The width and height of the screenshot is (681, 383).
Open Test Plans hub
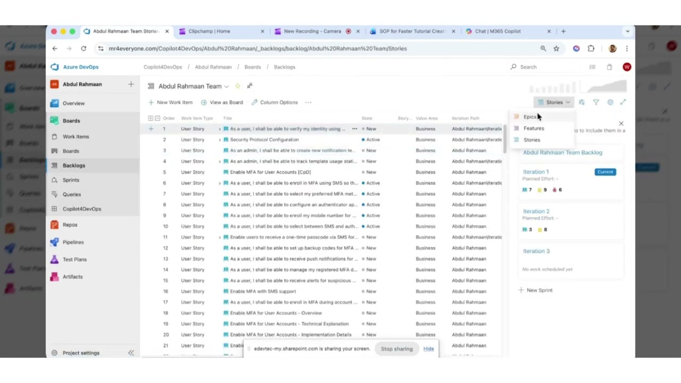[74, 260]
